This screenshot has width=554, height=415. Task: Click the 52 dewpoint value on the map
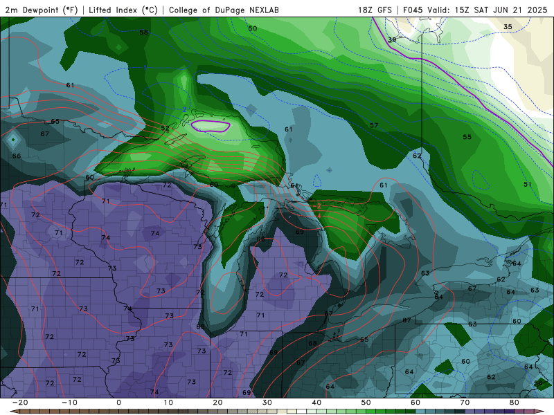pyautogui.click(x=165, y=128)
